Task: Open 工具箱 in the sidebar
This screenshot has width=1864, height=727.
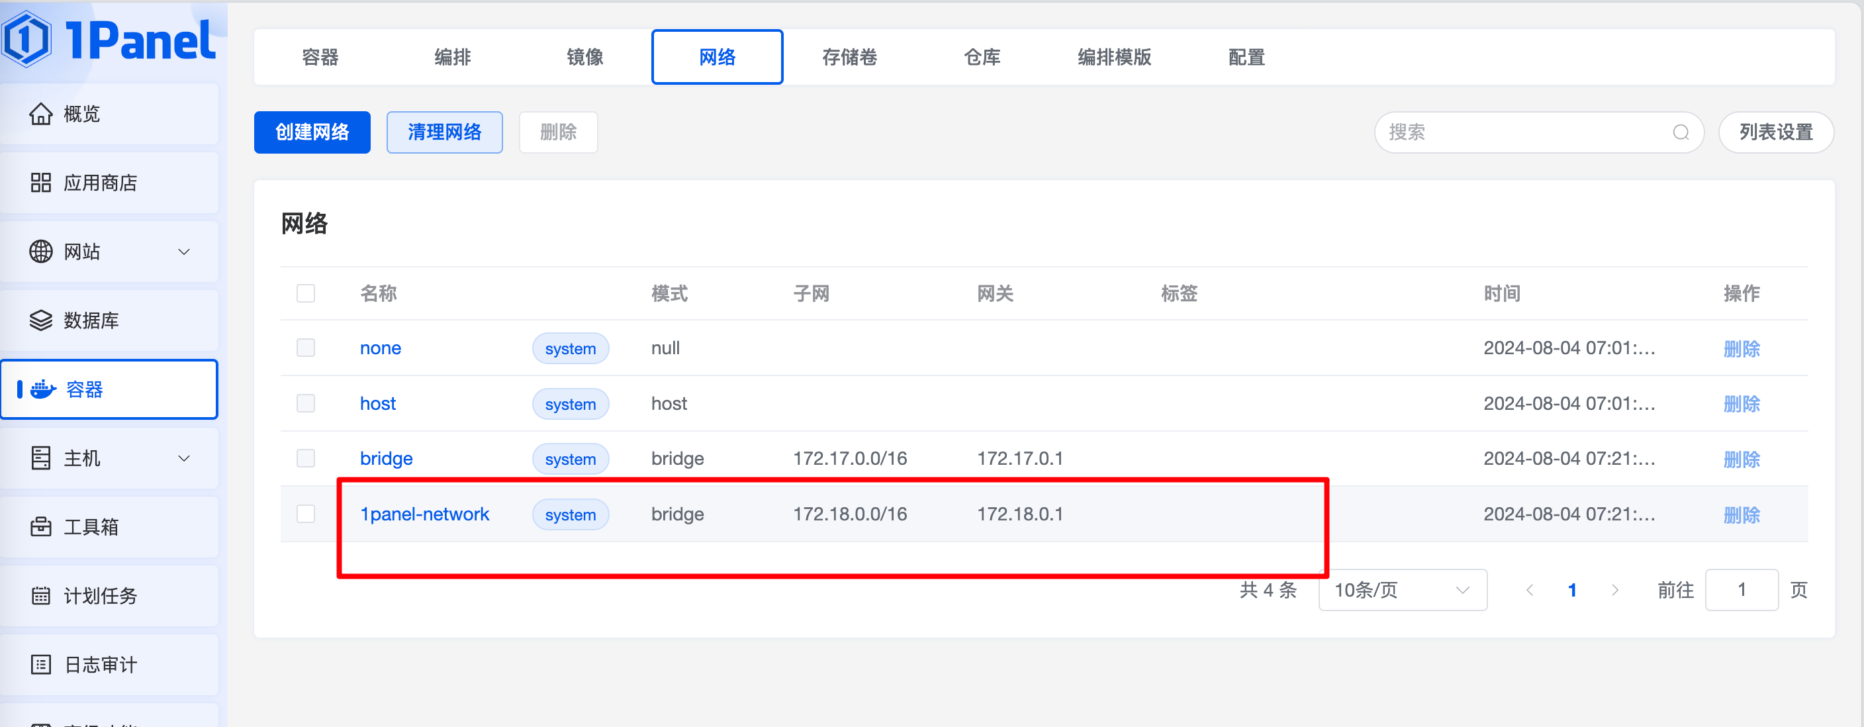Action: [x=109, y=526]
